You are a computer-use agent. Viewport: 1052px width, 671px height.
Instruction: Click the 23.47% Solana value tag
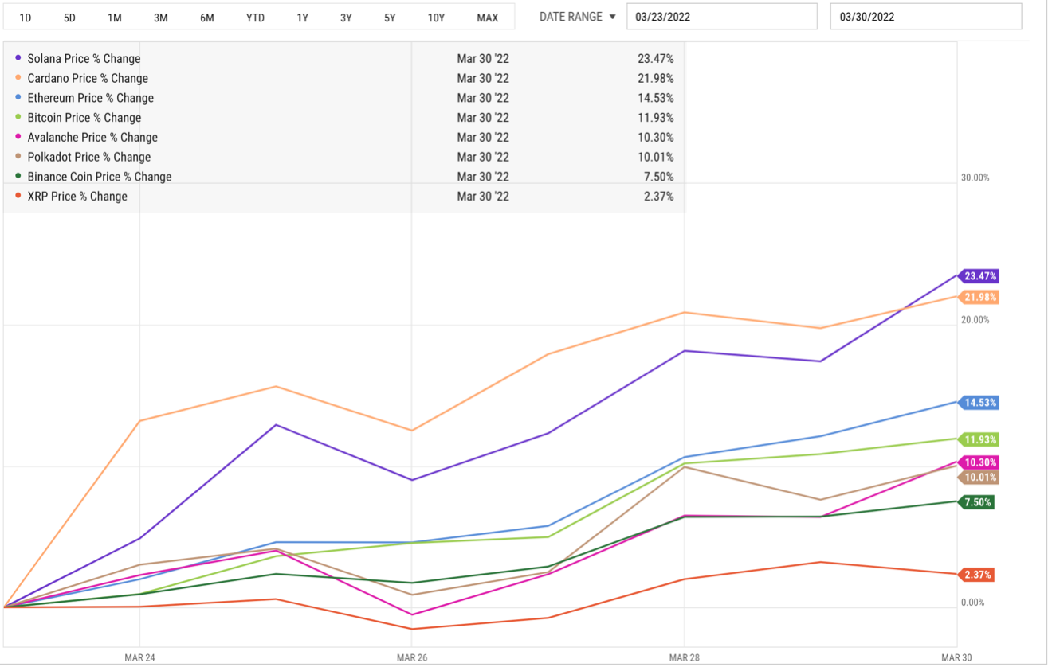(x=979, y=276)
